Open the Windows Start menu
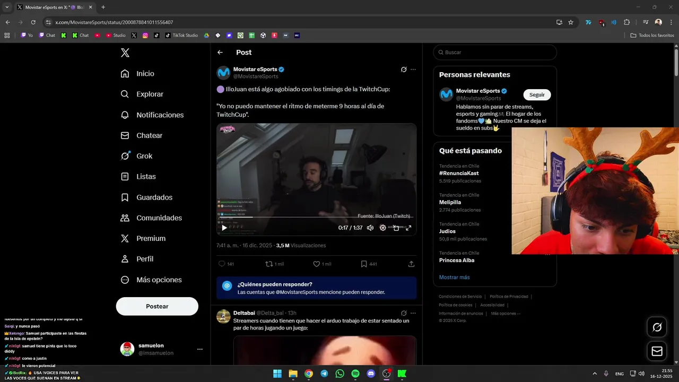Screen dimensions: 679x382 pyautogui.click(x=277, y=374)
